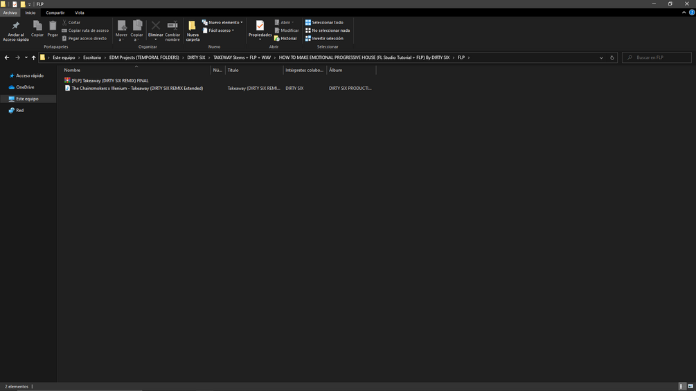
Task: Select OneDrive in the sidebar
Action: click(24, 87)
